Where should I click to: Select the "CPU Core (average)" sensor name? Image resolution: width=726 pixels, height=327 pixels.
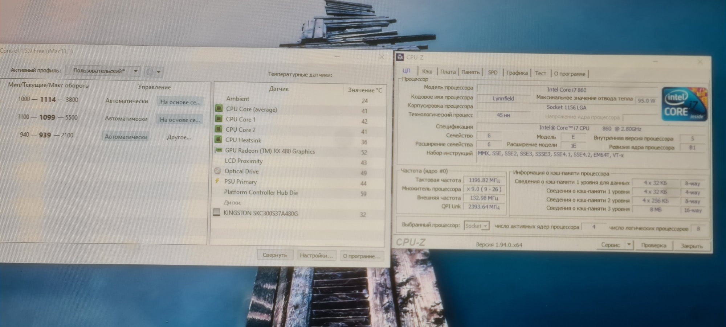coord(252,109)
